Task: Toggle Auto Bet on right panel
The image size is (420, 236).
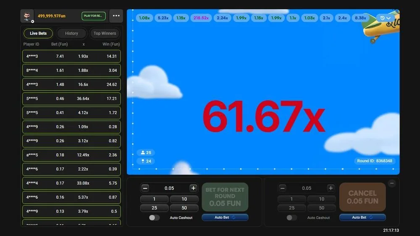Action: point(362,217)
